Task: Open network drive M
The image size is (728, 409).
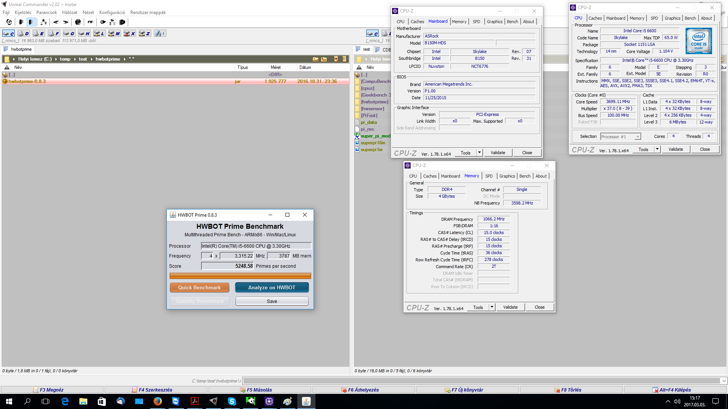Action: [x=115, y=33]
